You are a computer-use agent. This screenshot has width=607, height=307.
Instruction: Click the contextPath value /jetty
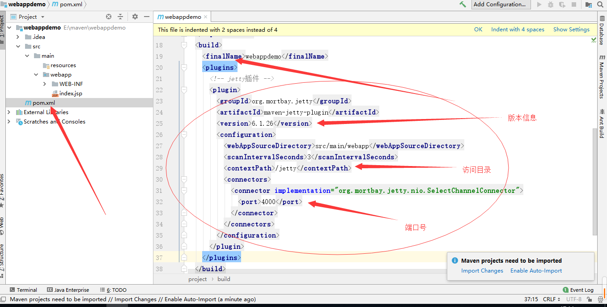coord(286,168)
